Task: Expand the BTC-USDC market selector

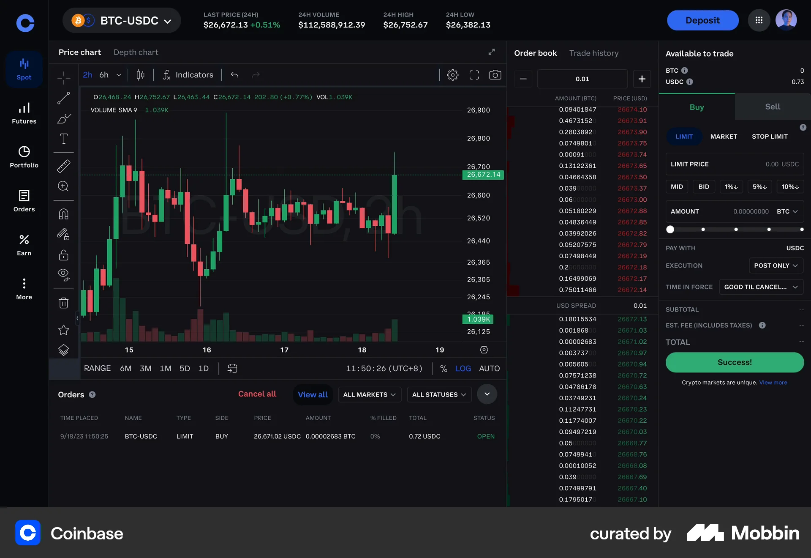Action: coord(122,20)
